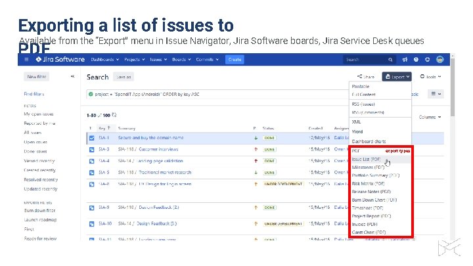Open the Tools dropdown
Viewport: 473px width, 266px height.
[431, 77]
